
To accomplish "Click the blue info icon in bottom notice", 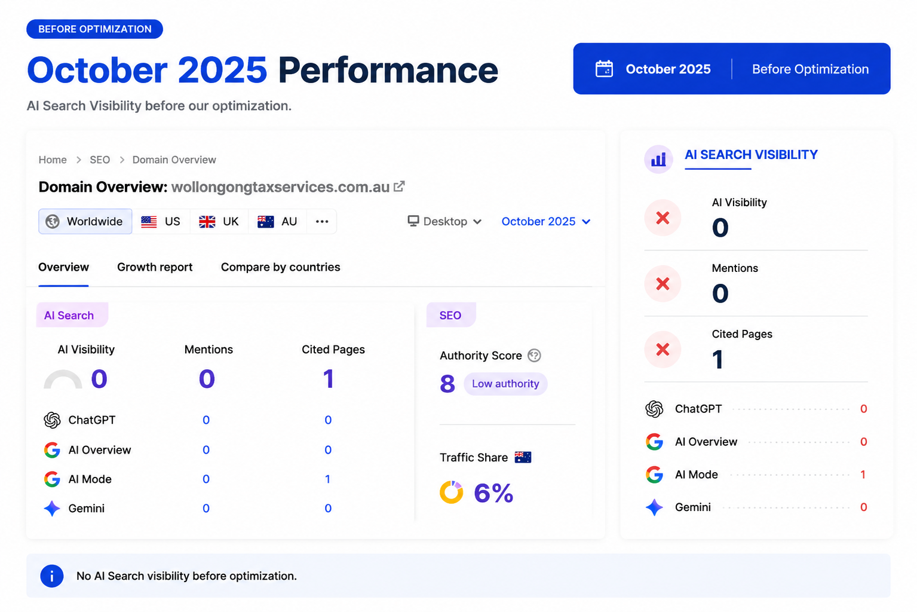I will point(52,576).
